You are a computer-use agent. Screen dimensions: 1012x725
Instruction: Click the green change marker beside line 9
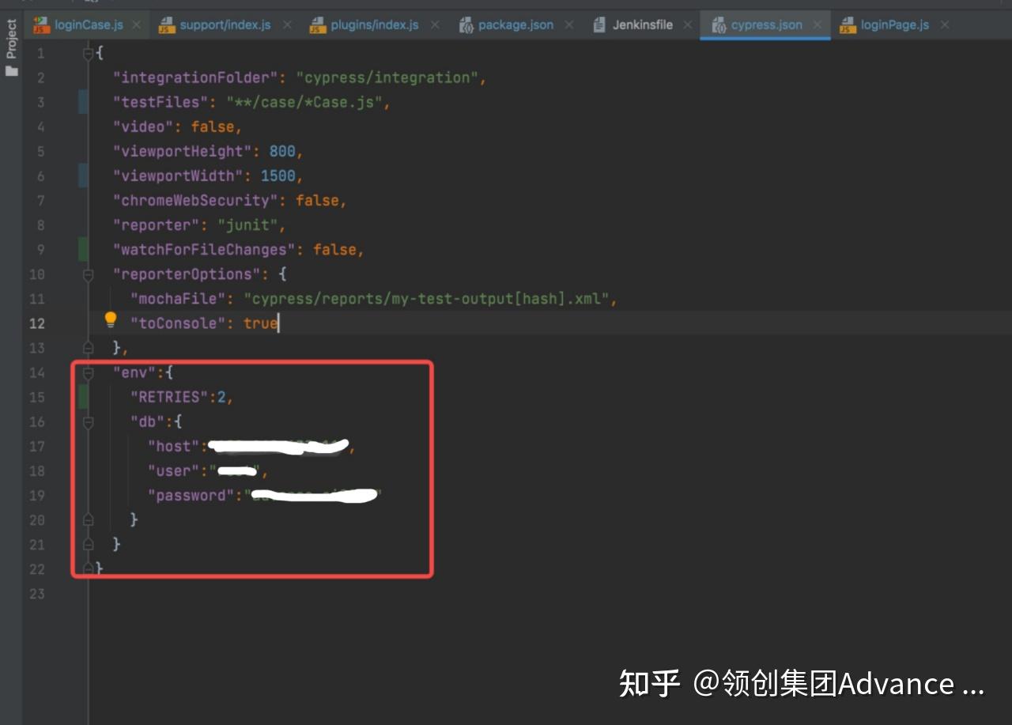[83, 249]
